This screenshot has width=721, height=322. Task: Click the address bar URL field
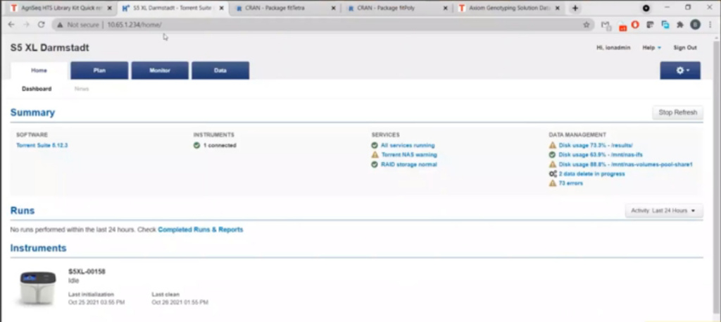(322, 25)
